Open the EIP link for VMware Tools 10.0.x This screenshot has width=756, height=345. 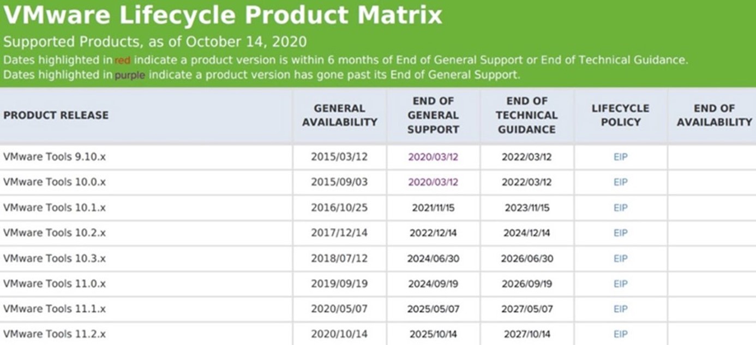pos(620,182)
